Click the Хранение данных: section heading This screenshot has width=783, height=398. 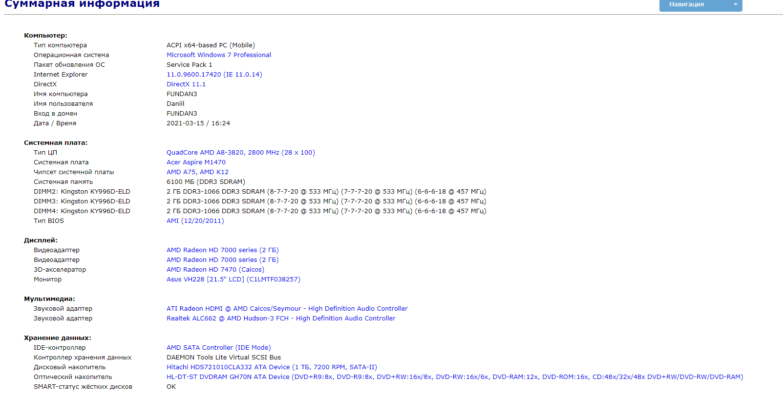[58, 338]
